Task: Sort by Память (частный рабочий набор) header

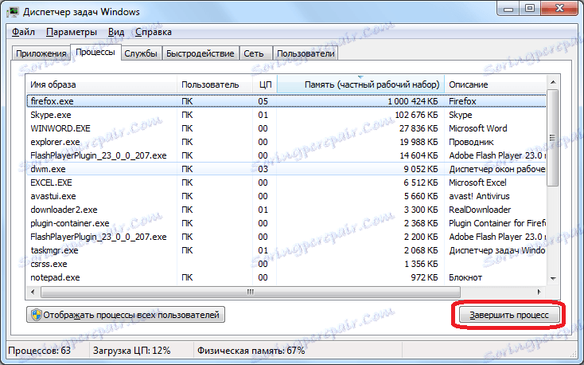Action: pyautogui.click(x=361, y=84)
